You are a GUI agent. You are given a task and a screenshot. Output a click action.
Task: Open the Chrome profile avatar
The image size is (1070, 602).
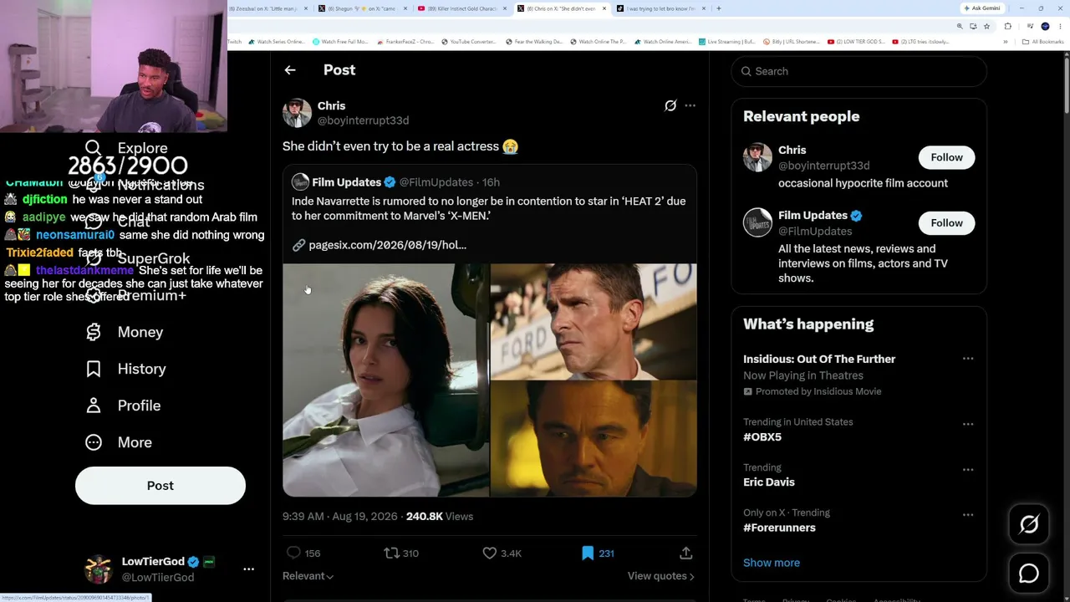click(1045, 26)
